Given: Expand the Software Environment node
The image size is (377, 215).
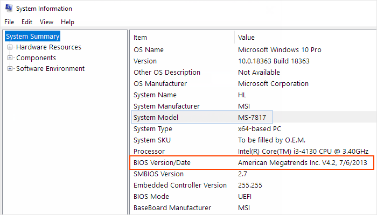Looking at the screenshot, I should pyautogui.click(x=10, y=69).
